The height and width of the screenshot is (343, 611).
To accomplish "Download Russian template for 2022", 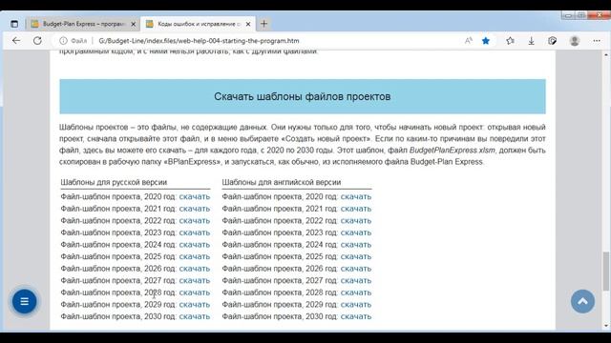I will point(195,220).
